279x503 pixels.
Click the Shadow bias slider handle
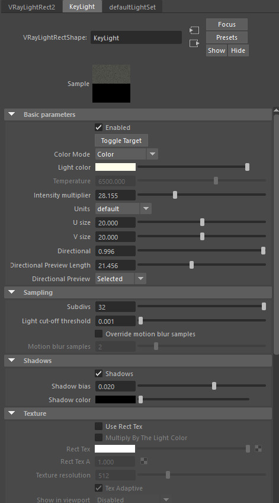[214, 386]
